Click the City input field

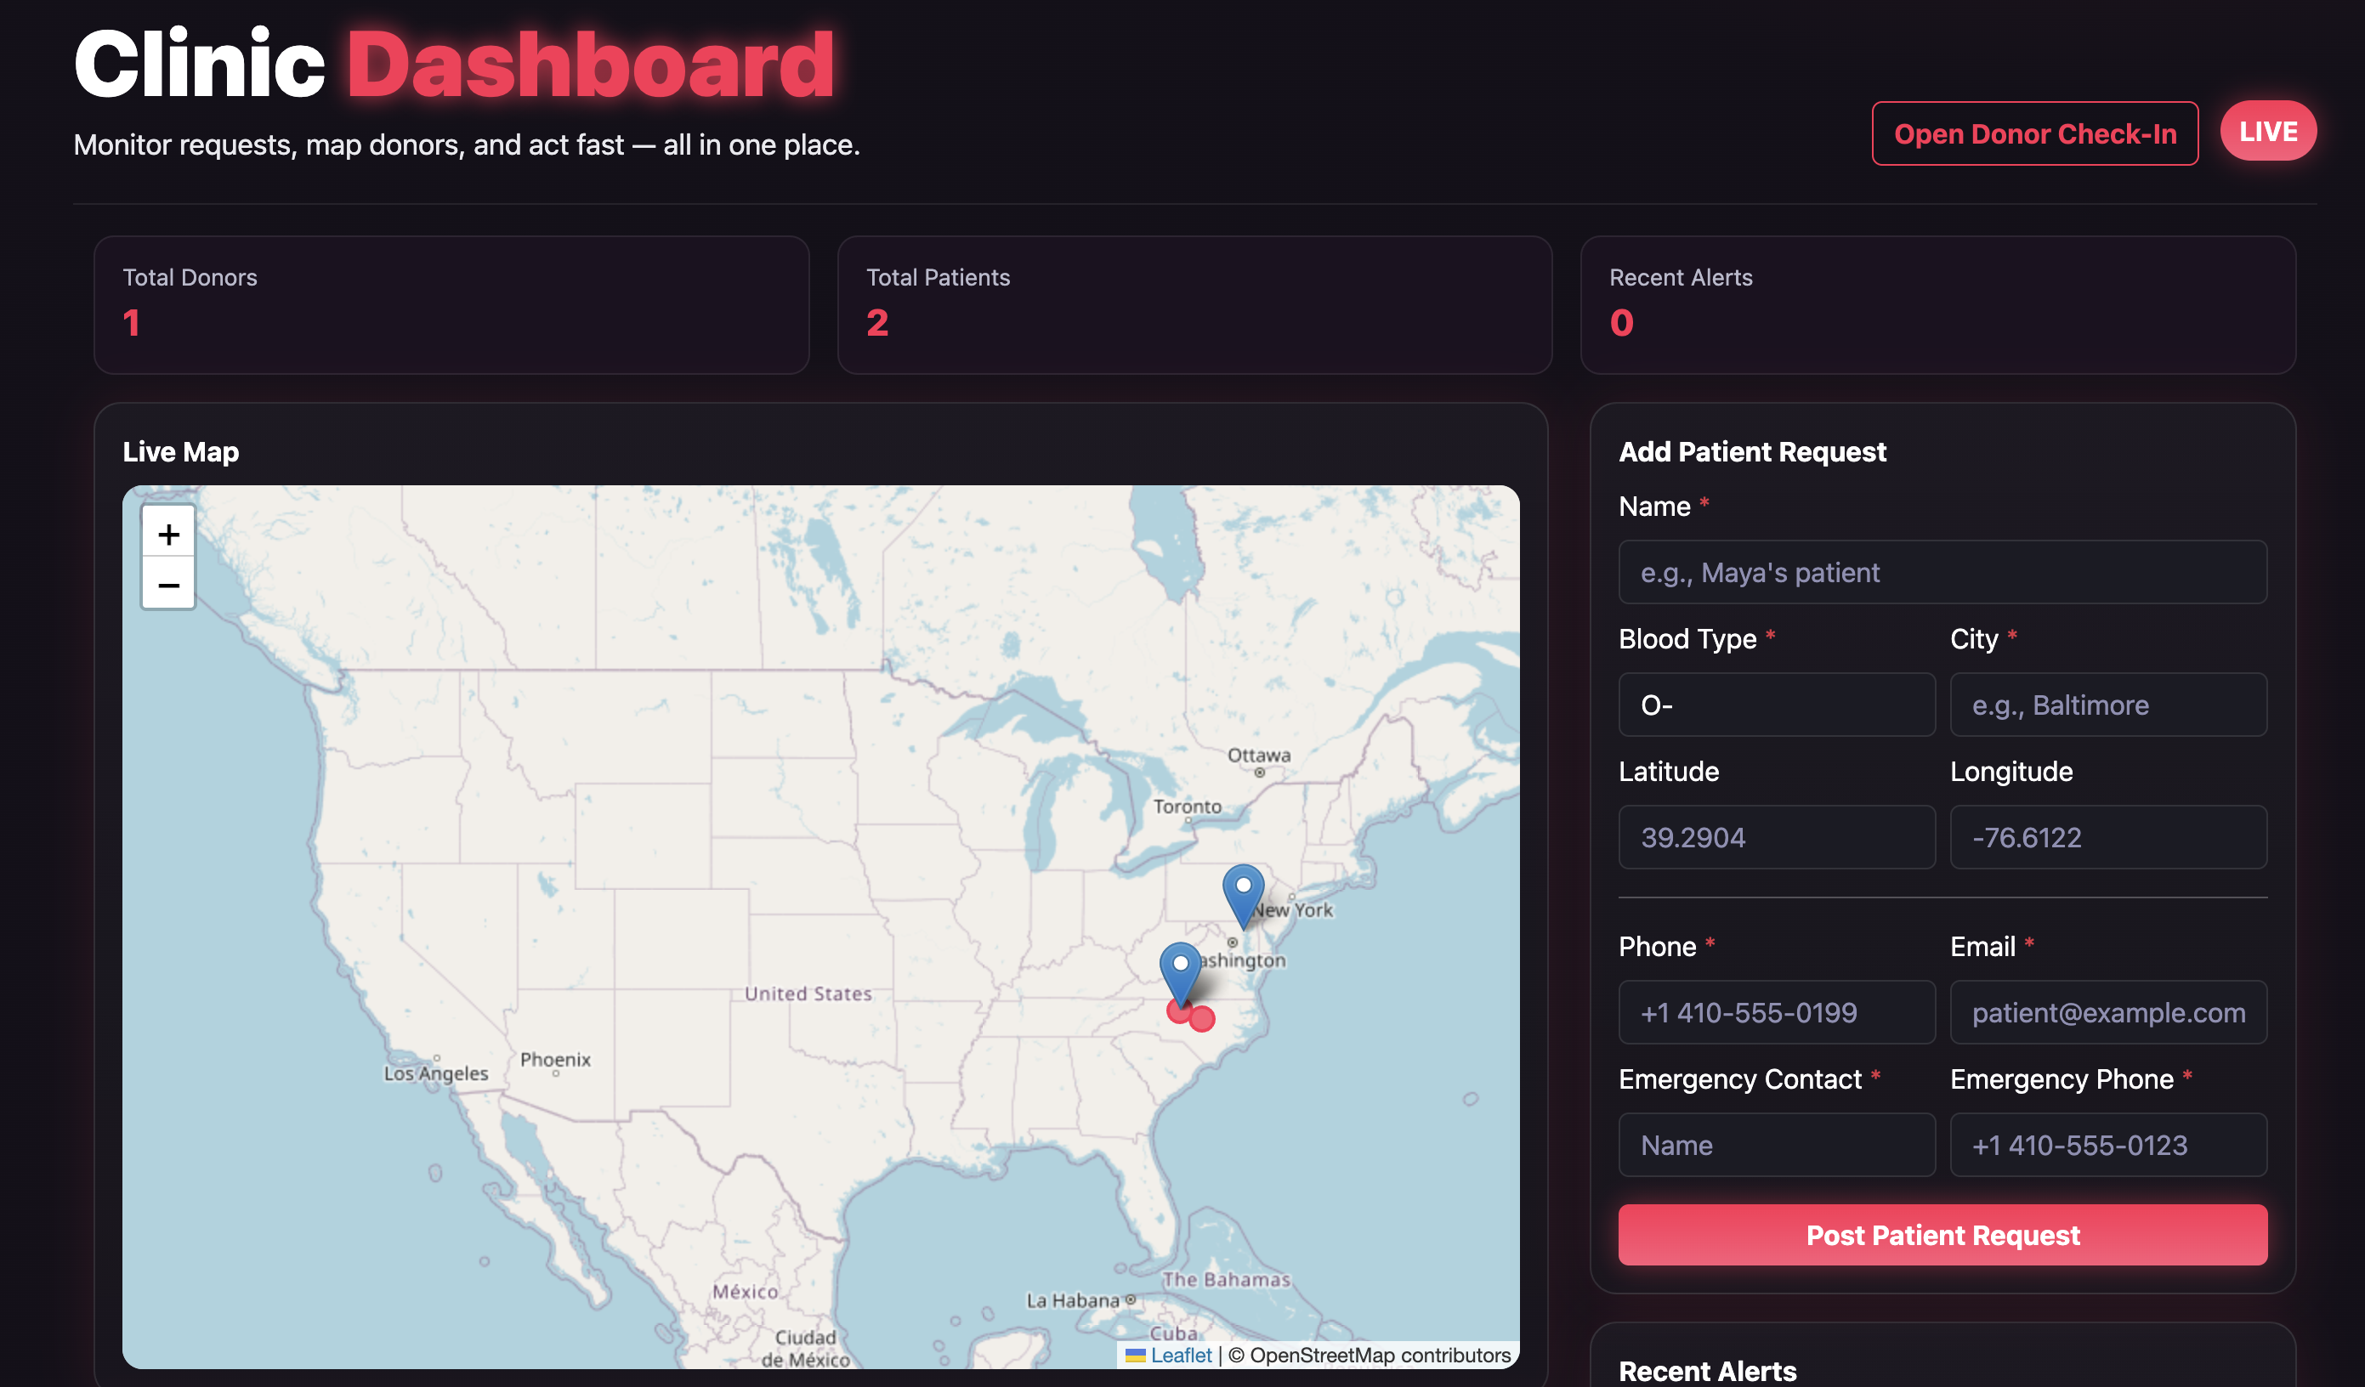[x=2107, y=705]
